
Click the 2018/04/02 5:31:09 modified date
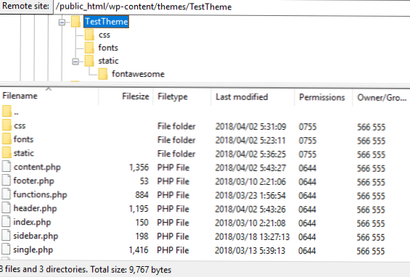tap(251, 126)
